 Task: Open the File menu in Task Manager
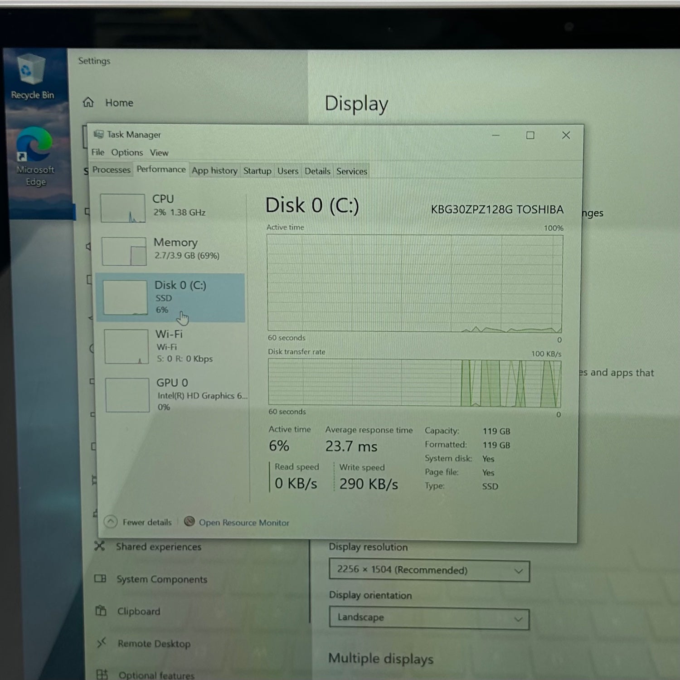pyautogui.click(x=97, y=152)
